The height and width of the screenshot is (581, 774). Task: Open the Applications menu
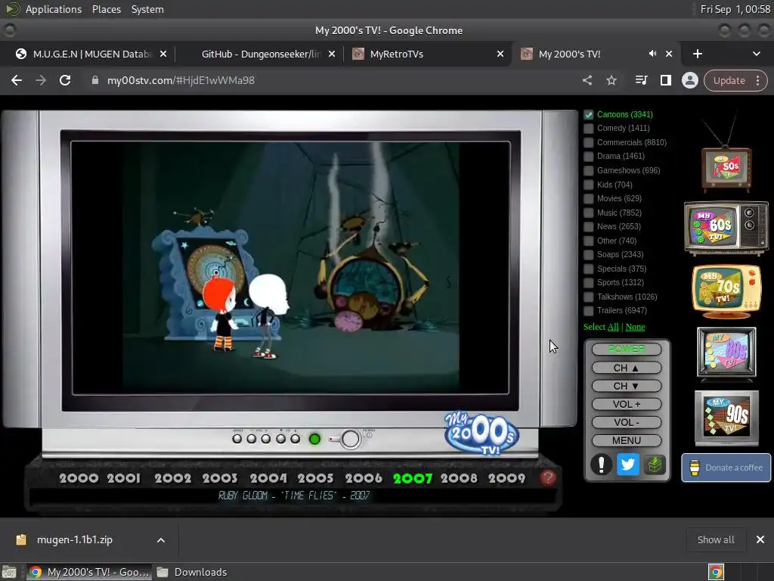(54, 9)
